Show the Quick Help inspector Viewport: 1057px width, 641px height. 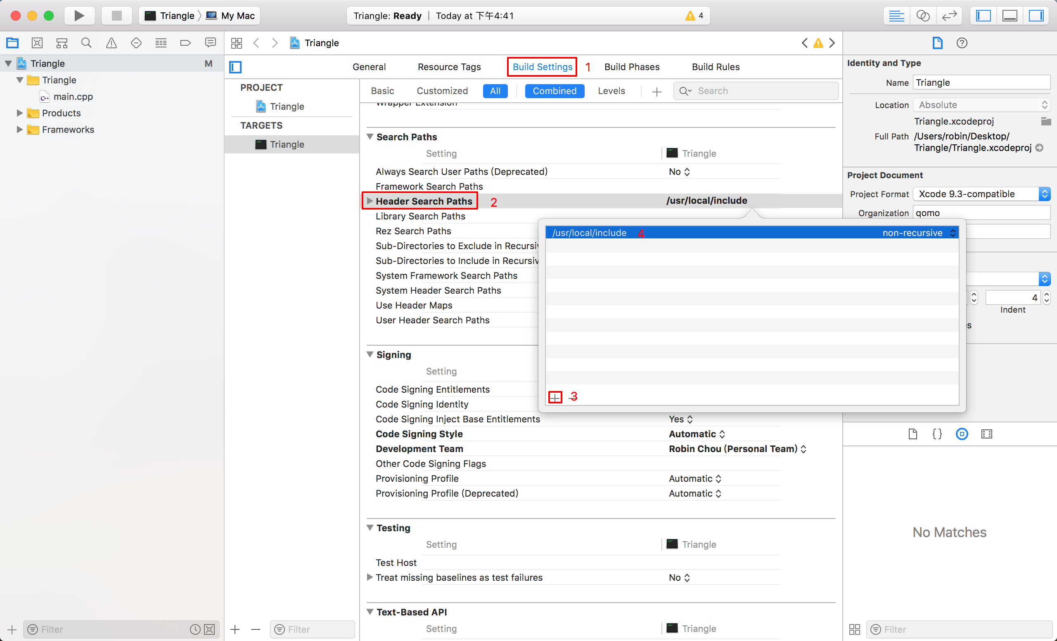(x=962, y=43)
